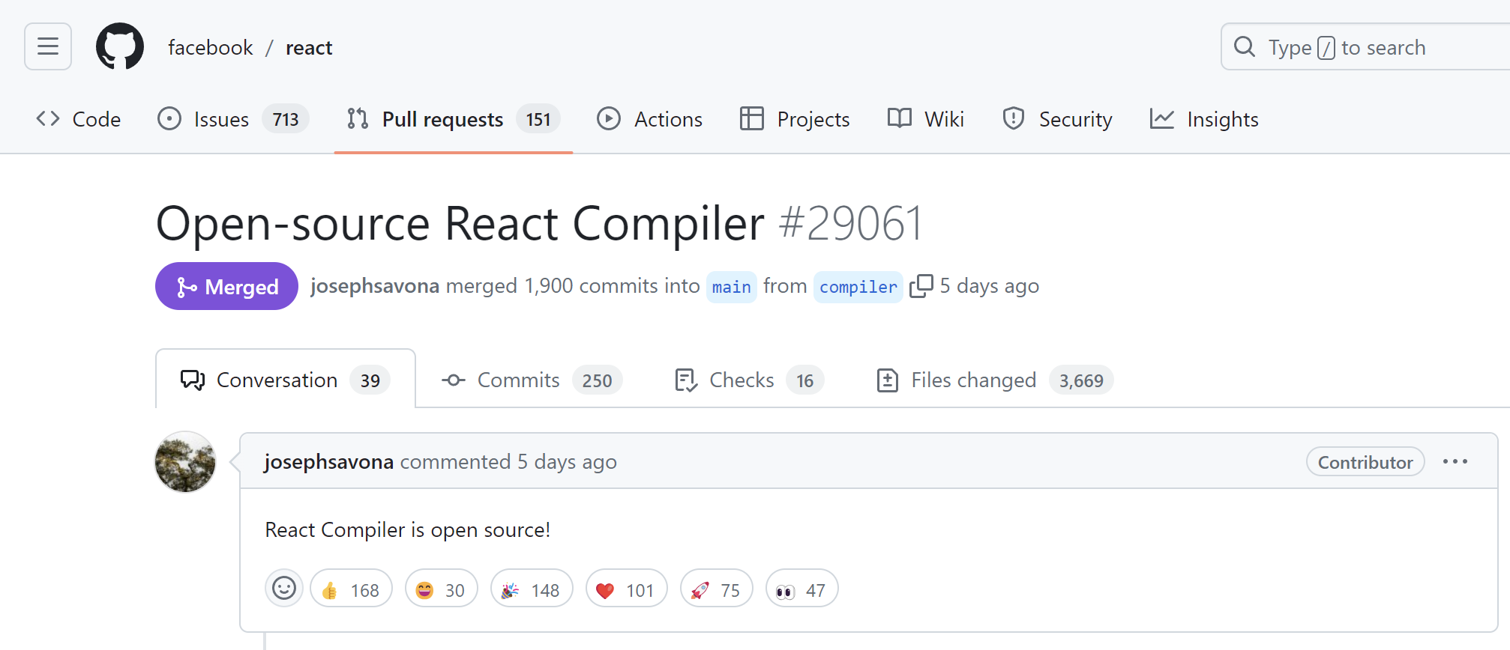Open the comment's three-dot options menu
The width and height of the screenshot is (1510, 650).
1455,461
